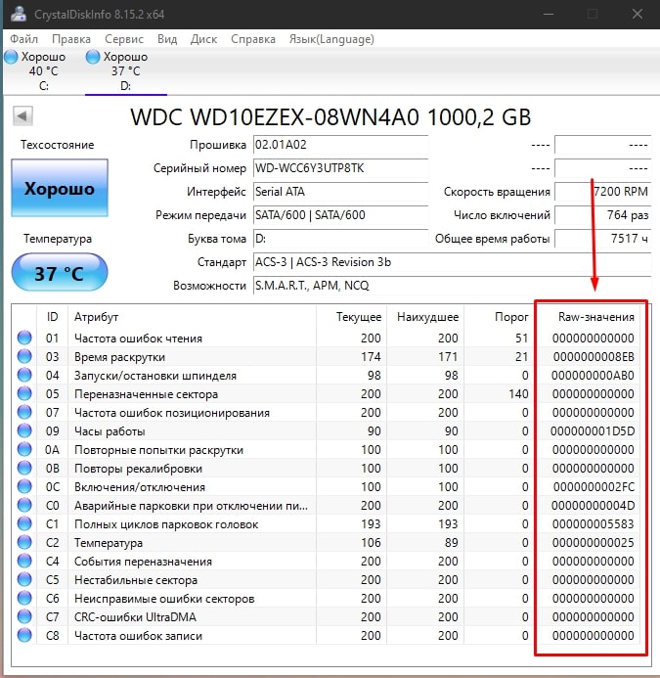
Task: Click status orb for attribute 03 spin-up time
Action: pos(24,356)
